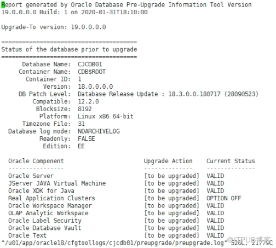Click the container name CDB$ROOT
The image size is (276, 248).
click(x=91, y=72)
